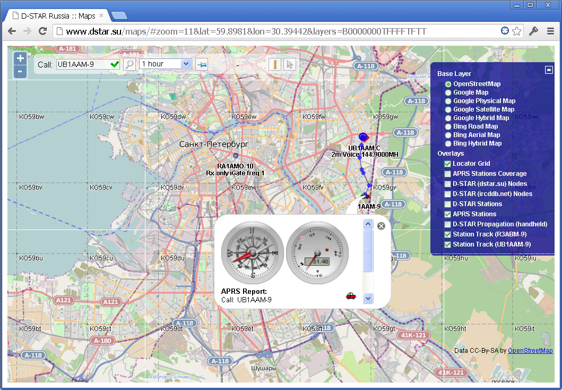Click the red car icon in popup
Image resolution: width=562 pixels, height=390 pixels.
(x=351, y=295)
